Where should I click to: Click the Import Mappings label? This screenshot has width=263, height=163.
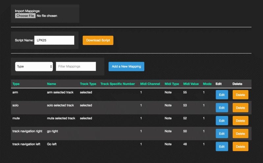28,11
